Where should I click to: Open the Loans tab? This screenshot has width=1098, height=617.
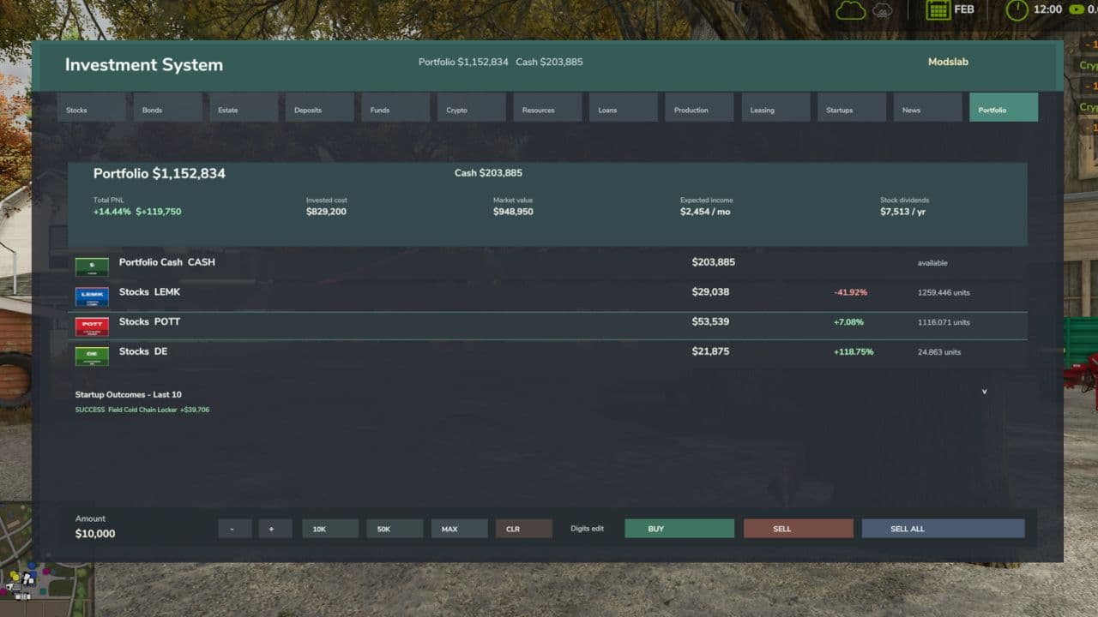coord(624,107)
